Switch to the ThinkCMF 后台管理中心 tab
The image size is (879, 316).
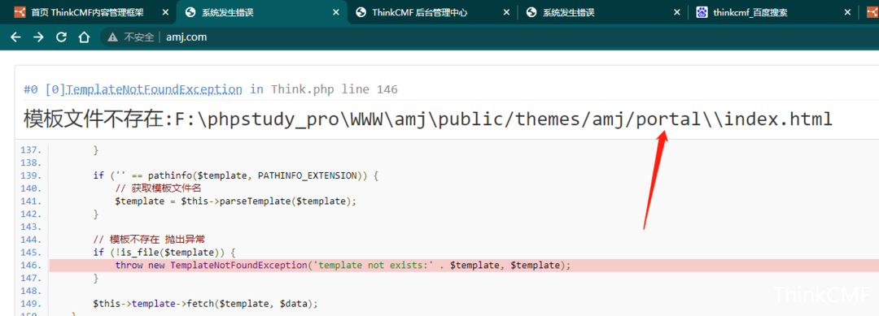click(x=419, y=12)
